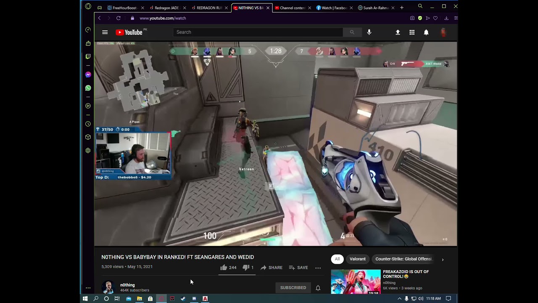Open the n0thing channel name link

(x=127, y=285)
